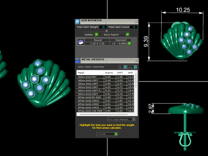Select the 10.25 width dimension
Image resolution: width=208 pixels, height=156 pixels.
coord(183,10)
